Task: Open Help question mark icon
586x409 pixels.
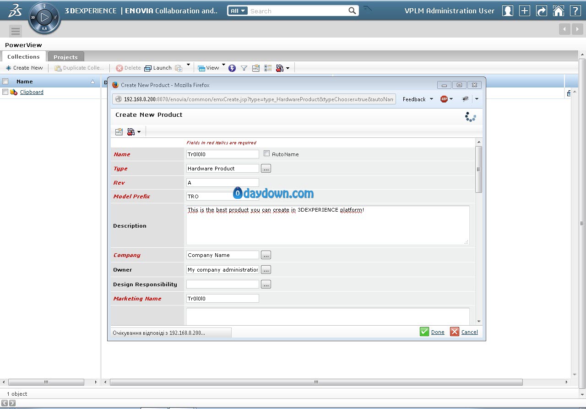Action: [575, 11]
